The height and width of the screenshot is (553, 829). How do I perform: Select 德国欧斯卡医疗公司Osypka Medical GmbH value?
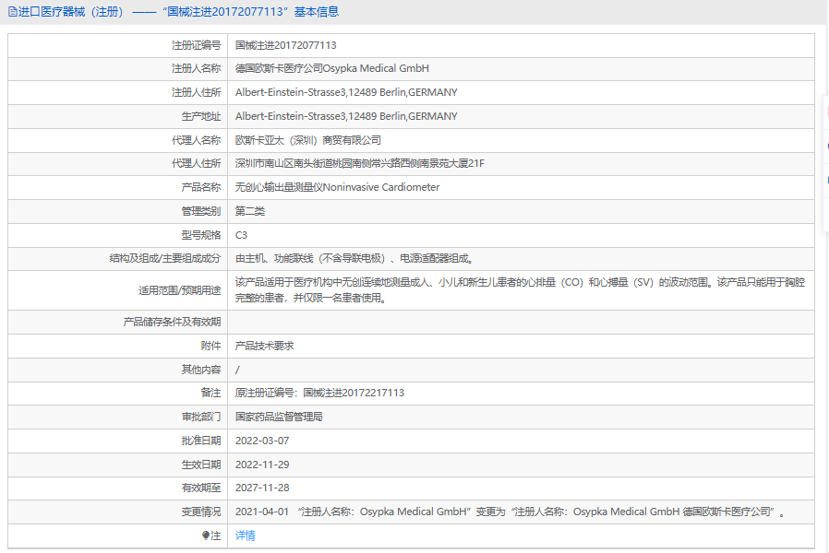332,68
